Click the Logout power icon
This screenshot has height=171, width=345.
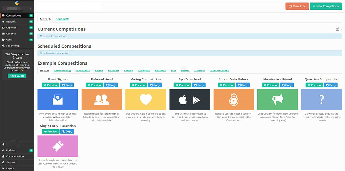(3, 168)
